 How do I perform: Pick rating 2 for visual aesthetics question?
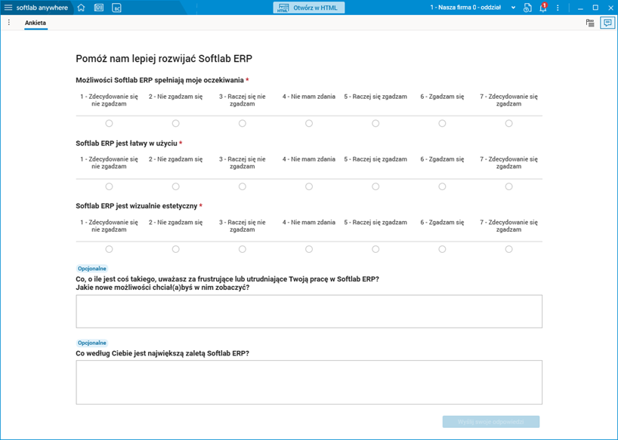click(176, 249)
